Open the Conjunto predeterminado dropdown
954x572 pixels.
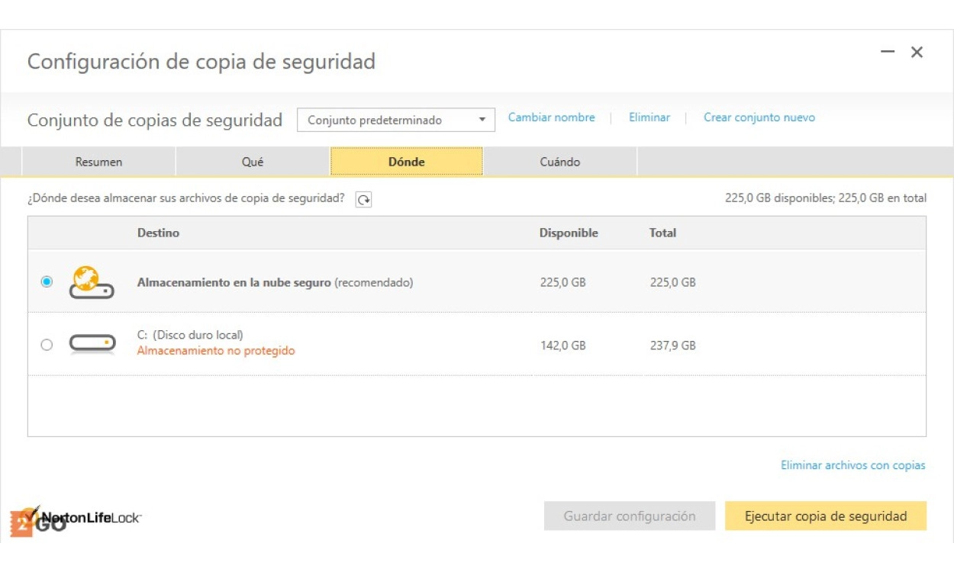395,121
